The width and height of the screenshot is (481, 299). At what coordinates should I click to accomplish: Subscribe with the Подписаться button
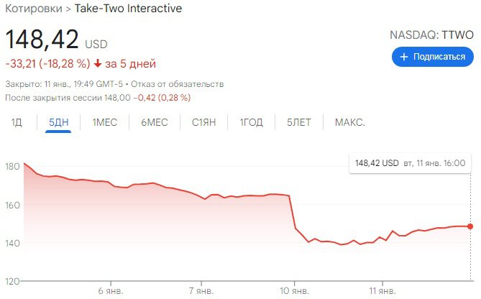(433, 57)
